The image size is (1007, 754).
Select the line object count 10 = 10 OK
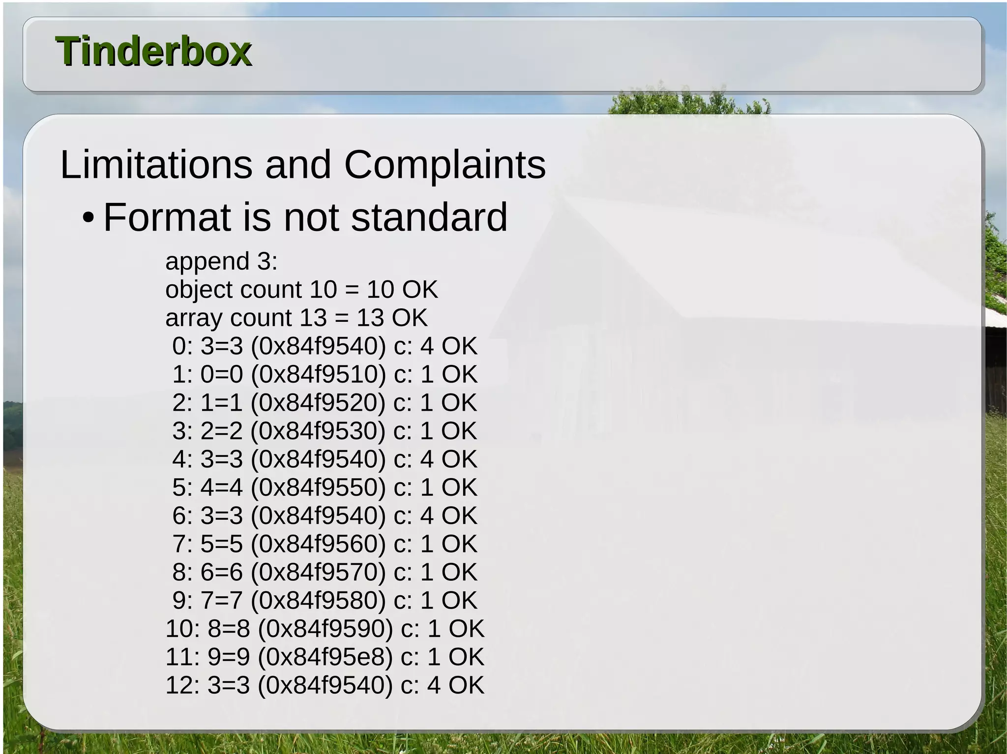301,289
